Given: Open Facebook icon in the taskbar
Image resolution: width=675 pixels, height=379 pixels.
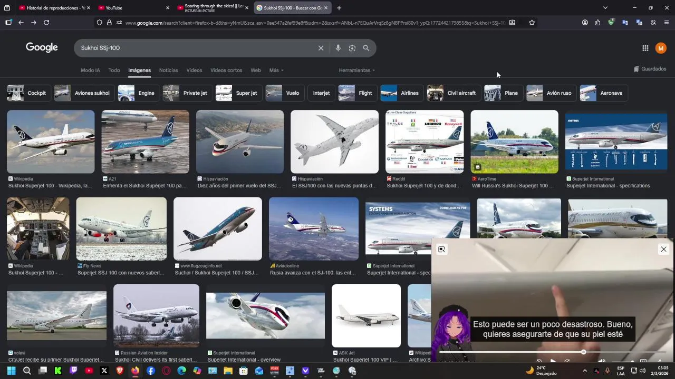Looking at the screenshot, I should click(x=151, y=371).
